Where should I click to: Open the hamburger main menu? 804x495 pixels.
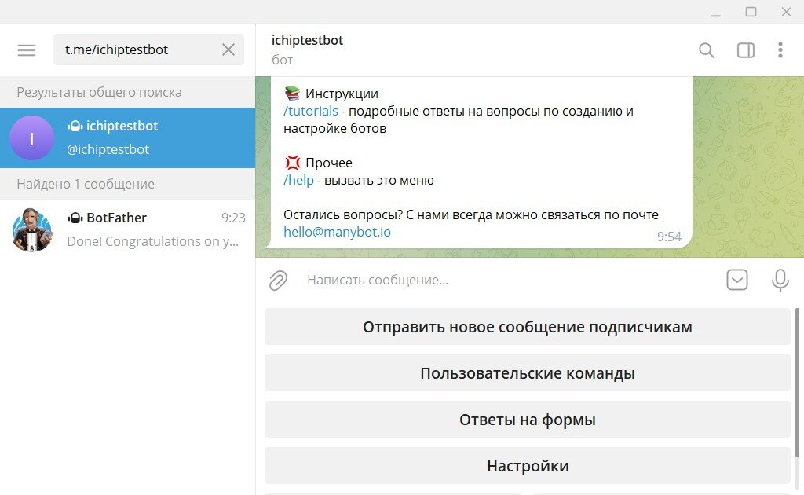(27, 49)
